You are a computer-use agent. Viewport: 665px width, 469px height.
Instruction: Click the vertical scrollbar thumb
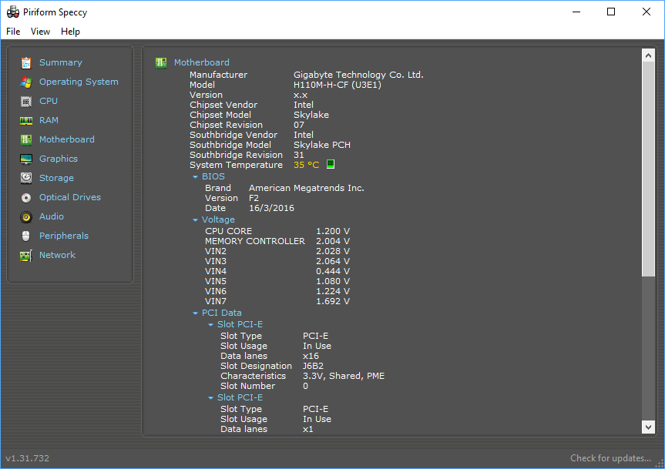[648, 169]
